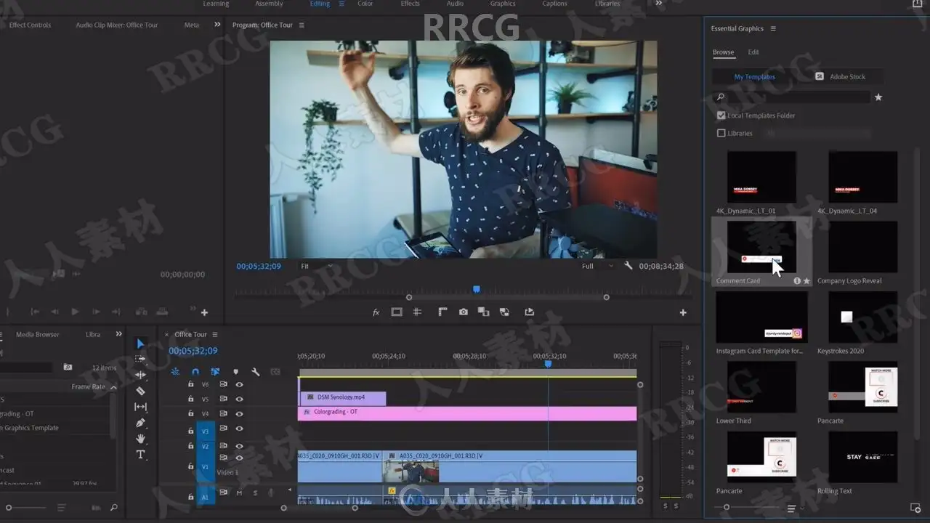Click the source monitor button editor plus

(204, 312)
